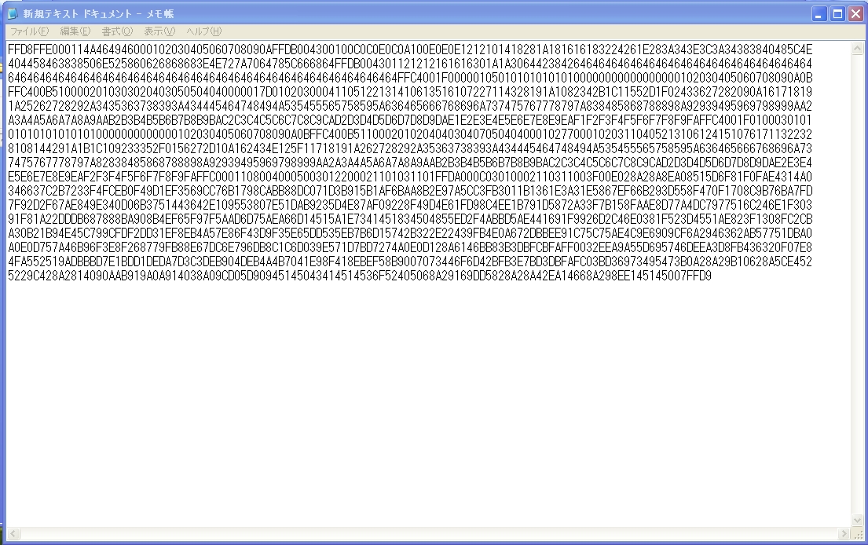Click the resize grip in the window corner
Screen dimensions: 868x545
pyautogui.click(x=858, y=535)
